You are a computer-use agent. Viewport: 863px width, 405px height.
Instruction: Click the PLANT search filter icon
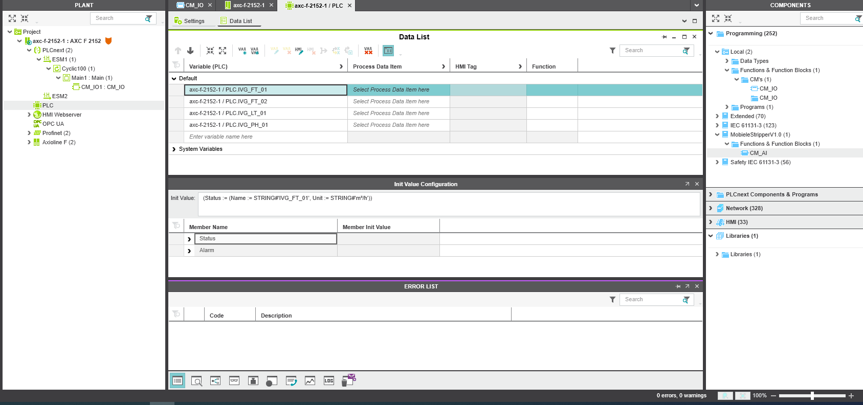click(148, 18)
